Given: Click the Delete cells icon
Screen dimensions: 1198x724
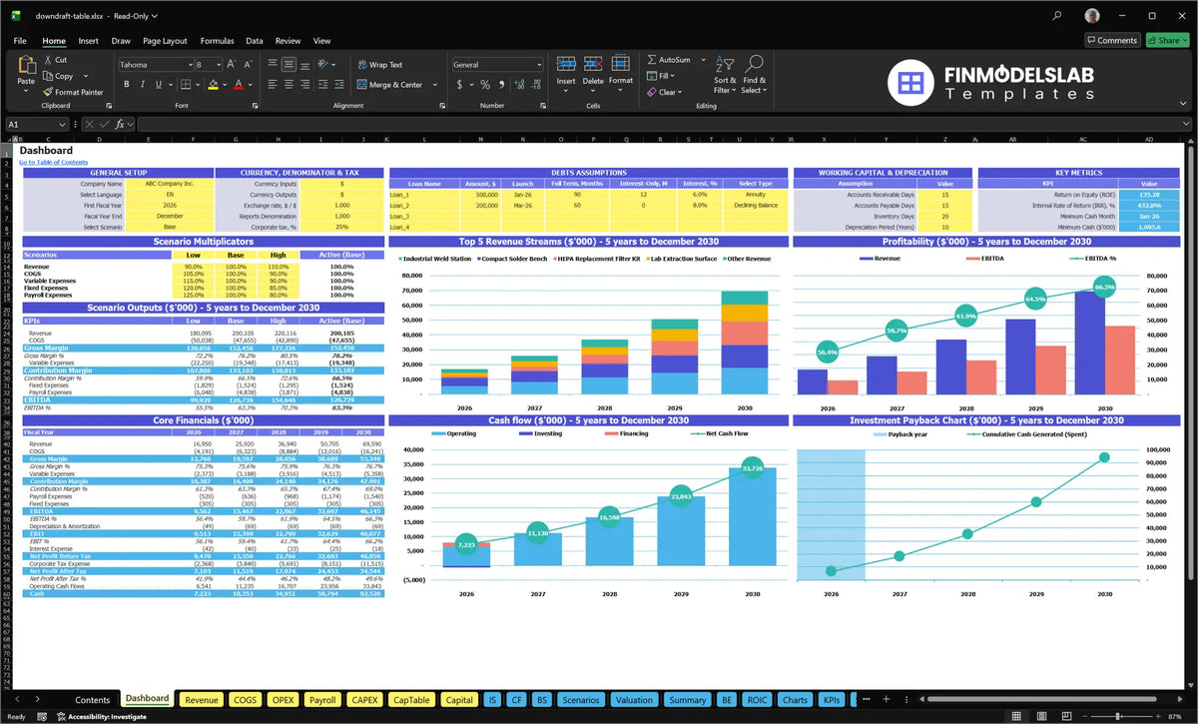Looking at the screenshot, I should [x=593, y=65].
